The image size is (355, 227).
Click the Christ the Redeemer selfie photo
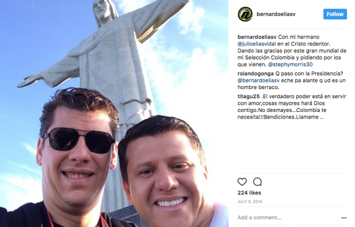click(x=114, y=113)
